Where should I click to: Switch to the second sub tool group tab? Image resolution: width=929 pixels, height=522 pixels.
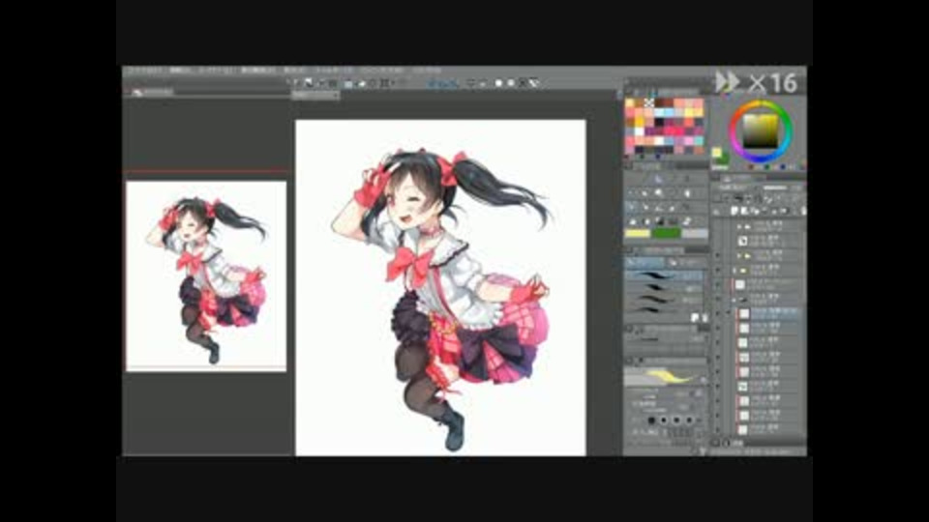pos(684,262)
